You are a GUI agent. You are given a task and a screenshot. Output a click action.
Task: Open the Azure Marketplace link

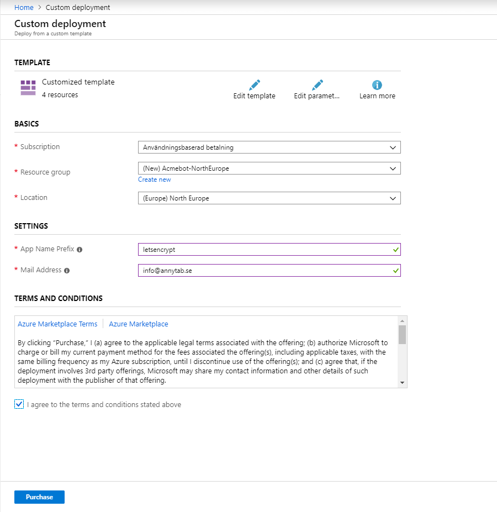139,324
